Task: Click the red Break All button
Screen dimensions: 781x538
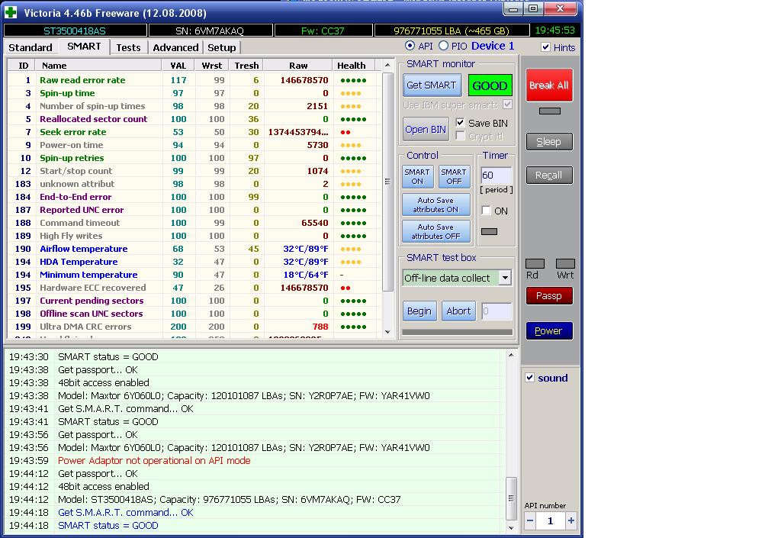Action: (549, 85)
